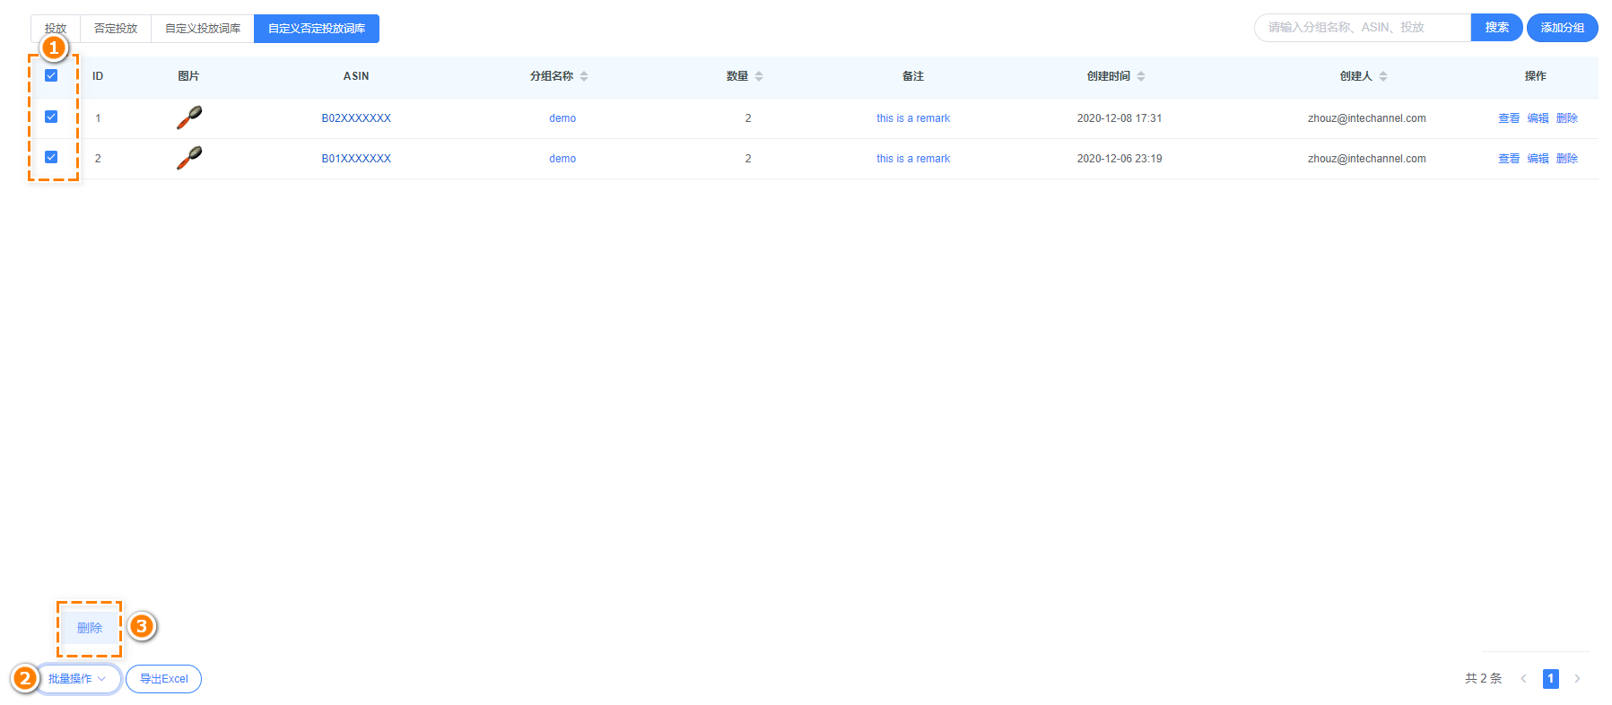
Task: Click 查看 for the B02XXXXXXX row
Action: 1509,118
